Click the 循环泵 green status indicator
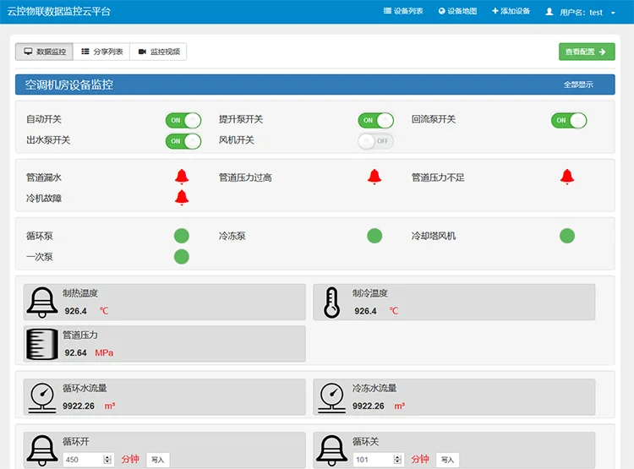The height and width of the screenshot is (469, 634). pyautogui.click(x=182, y=236)
